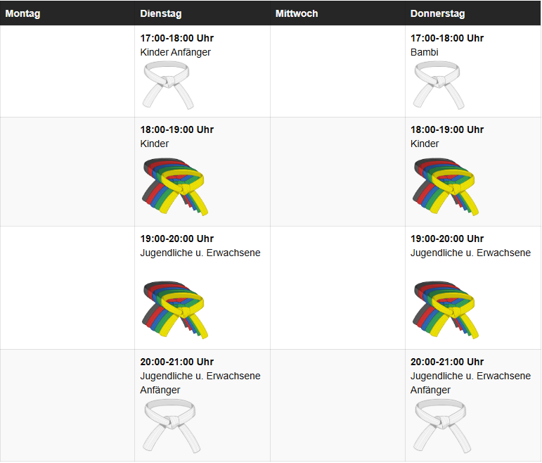Click white belt icon under Tuesday Kinder Anfänger
Screen dimensions: 542x463
click(x=169, y=84)
